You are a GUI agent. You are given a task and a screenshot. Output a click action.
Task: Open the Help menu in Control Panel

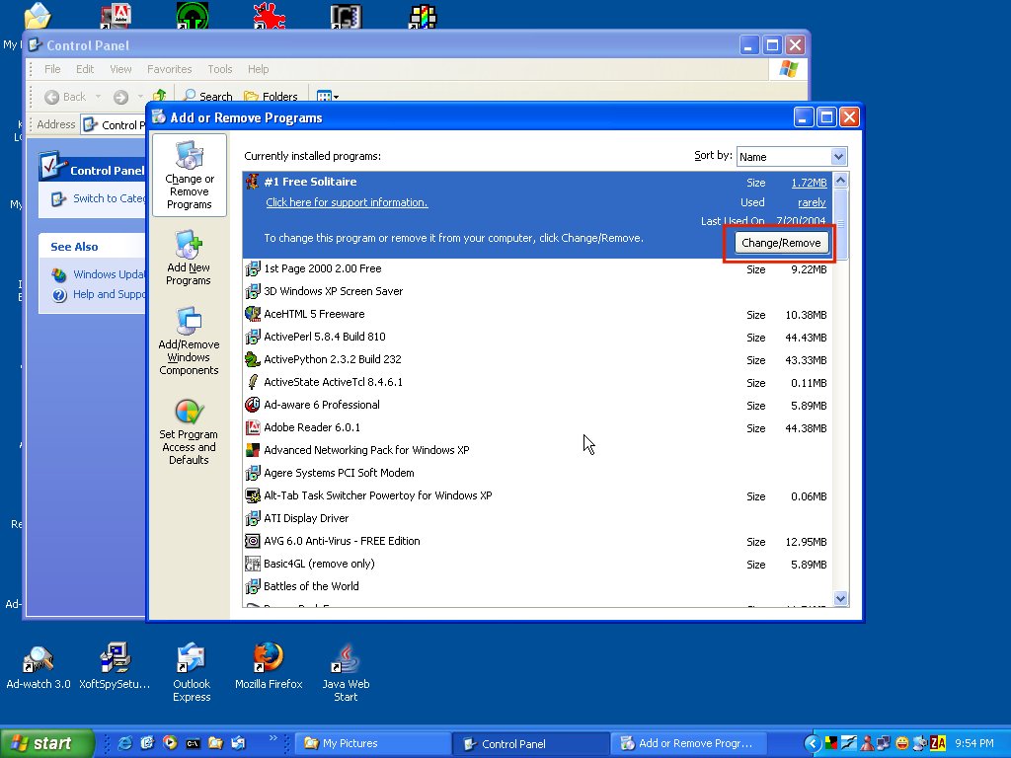tap(258, 69)
